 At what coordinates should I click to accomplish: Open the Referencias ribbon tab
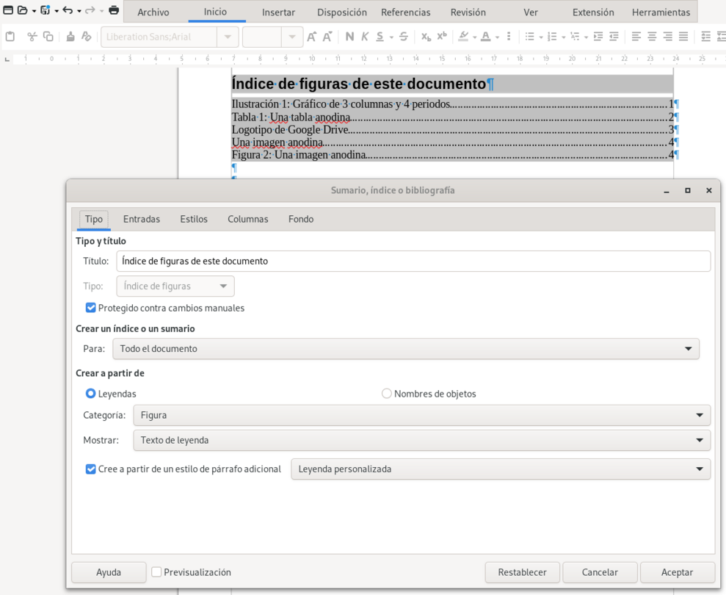tap(406, 12)
